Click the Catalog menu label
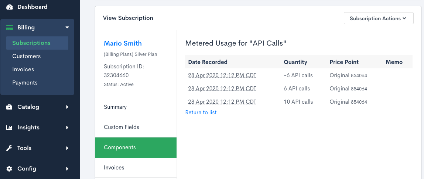The height and width of the screenshot is (179, 424). tap(28, 107)
